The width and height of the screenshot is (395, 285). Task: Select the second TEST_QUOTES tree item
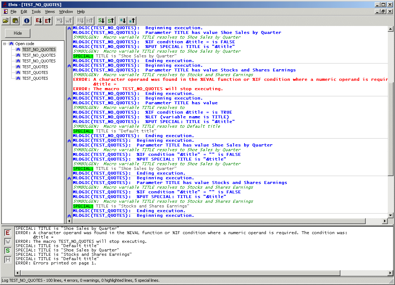coord(35,73)
